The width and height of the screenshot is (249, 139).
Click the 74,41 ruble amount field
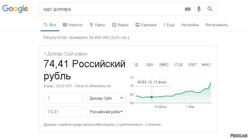(63, 112)
